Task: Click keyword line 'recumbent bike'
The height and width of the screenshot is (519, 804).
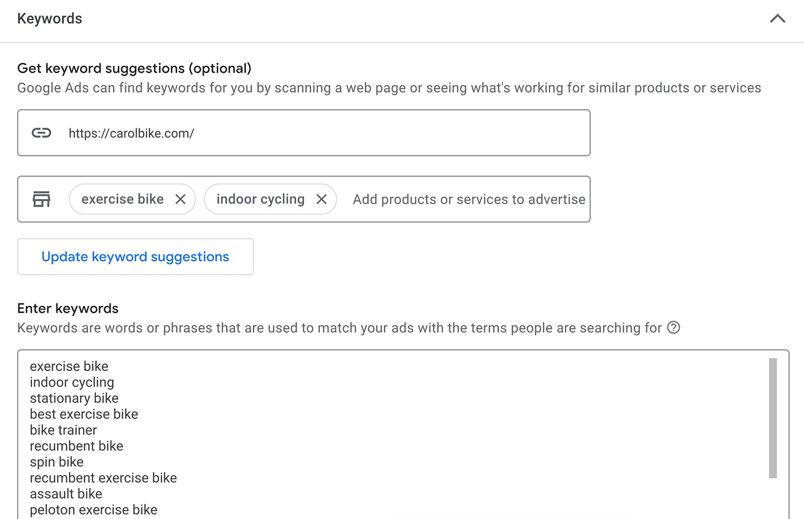Action: coord(76,446)
